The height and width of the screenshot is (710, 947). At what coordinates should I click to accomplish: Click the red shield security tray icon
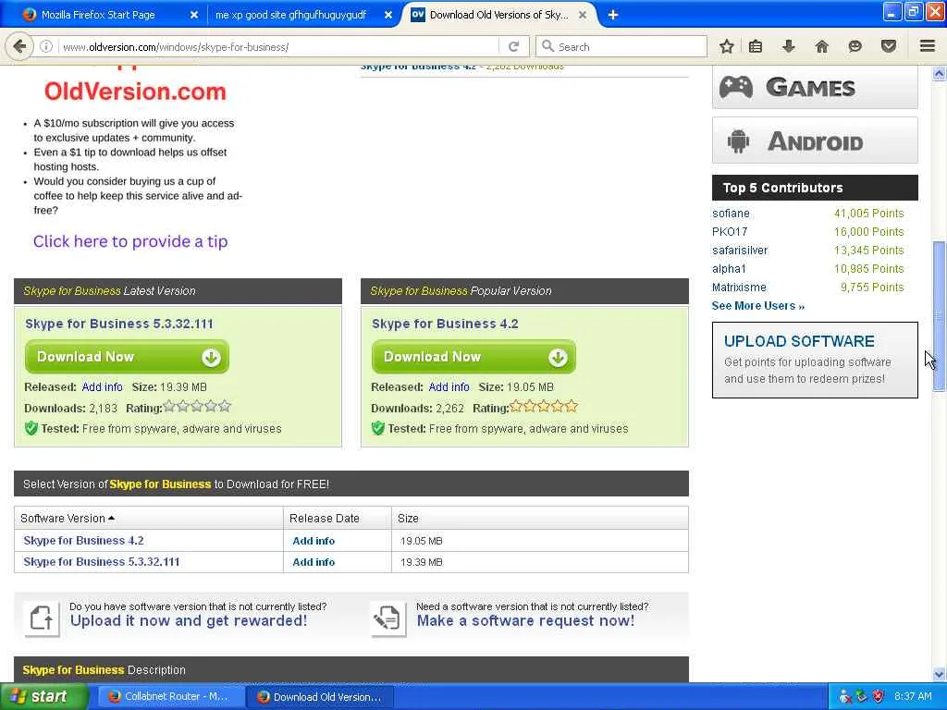(879, 697)
